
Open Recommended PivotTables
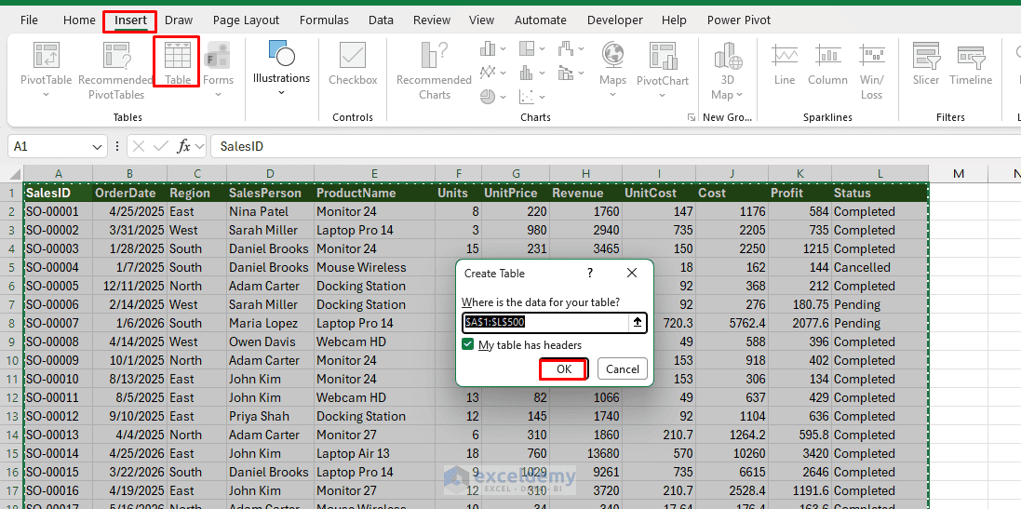[116, 72]
